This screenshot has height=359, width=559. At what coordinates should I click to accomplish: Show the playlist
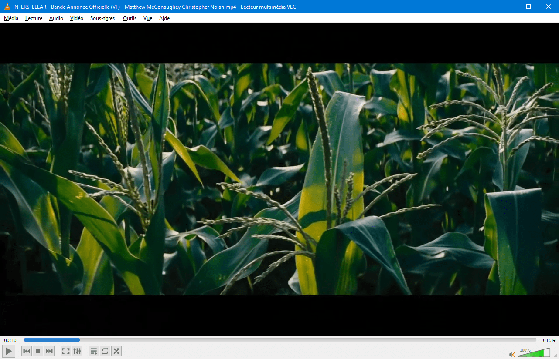tap(94, 351)
